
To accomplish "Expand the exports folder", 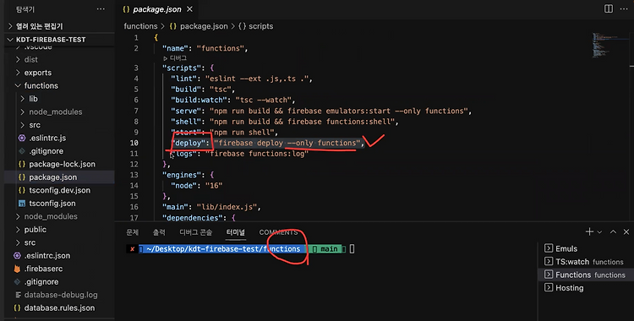I will [37, 73].
